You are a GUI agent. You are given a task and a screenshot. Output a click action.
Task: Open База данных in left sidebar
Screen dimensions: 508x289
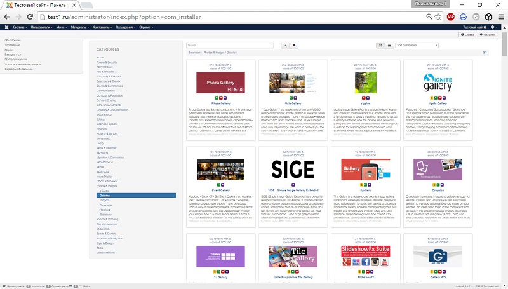13,55
